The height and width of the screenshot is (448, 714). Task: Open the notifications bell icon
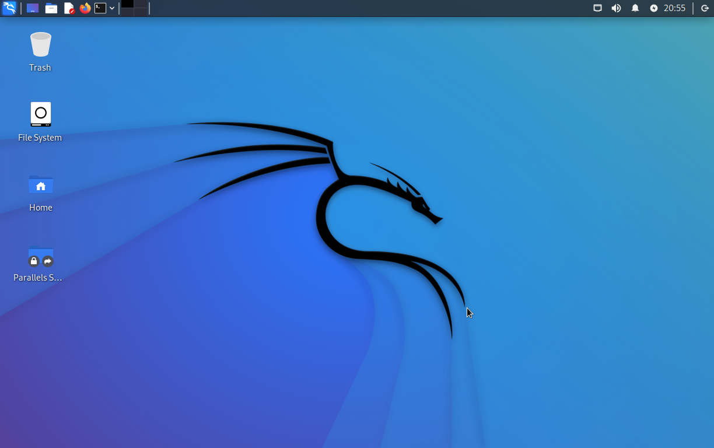[635, 8]
